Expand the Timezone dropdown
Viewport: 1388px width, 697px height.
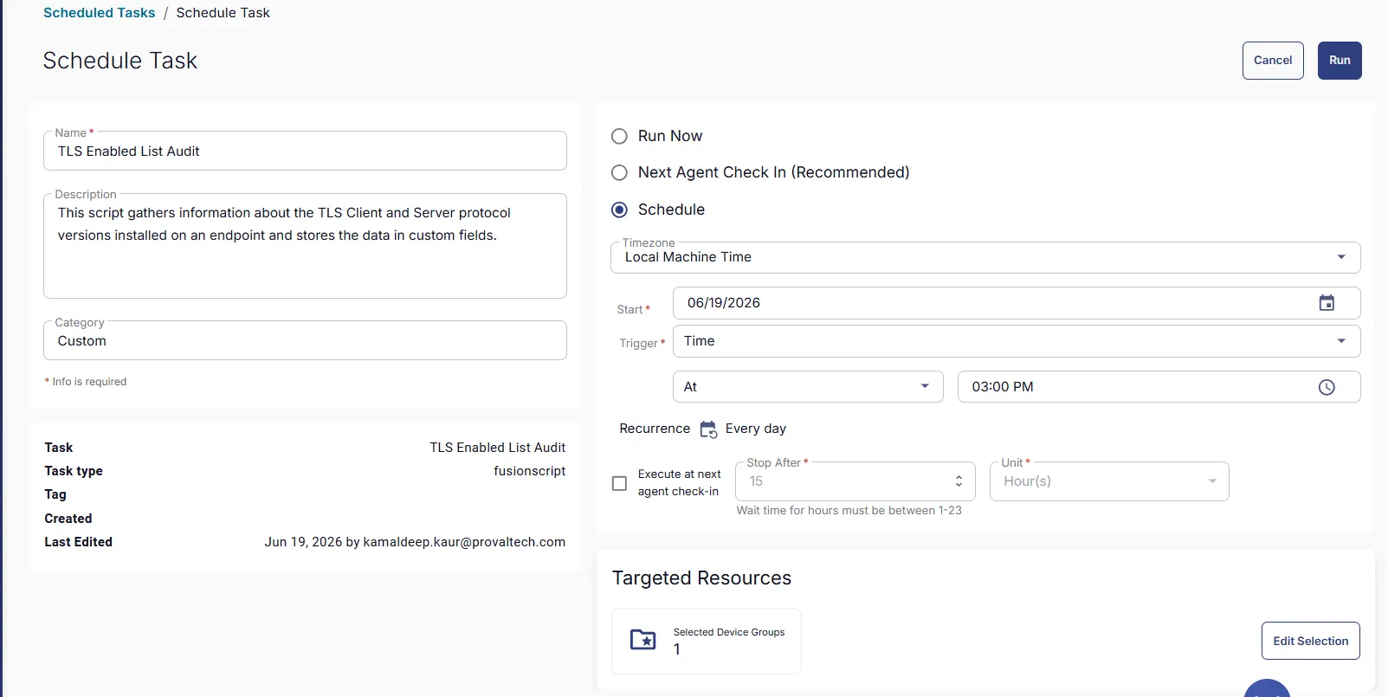[x=985, y=257]
